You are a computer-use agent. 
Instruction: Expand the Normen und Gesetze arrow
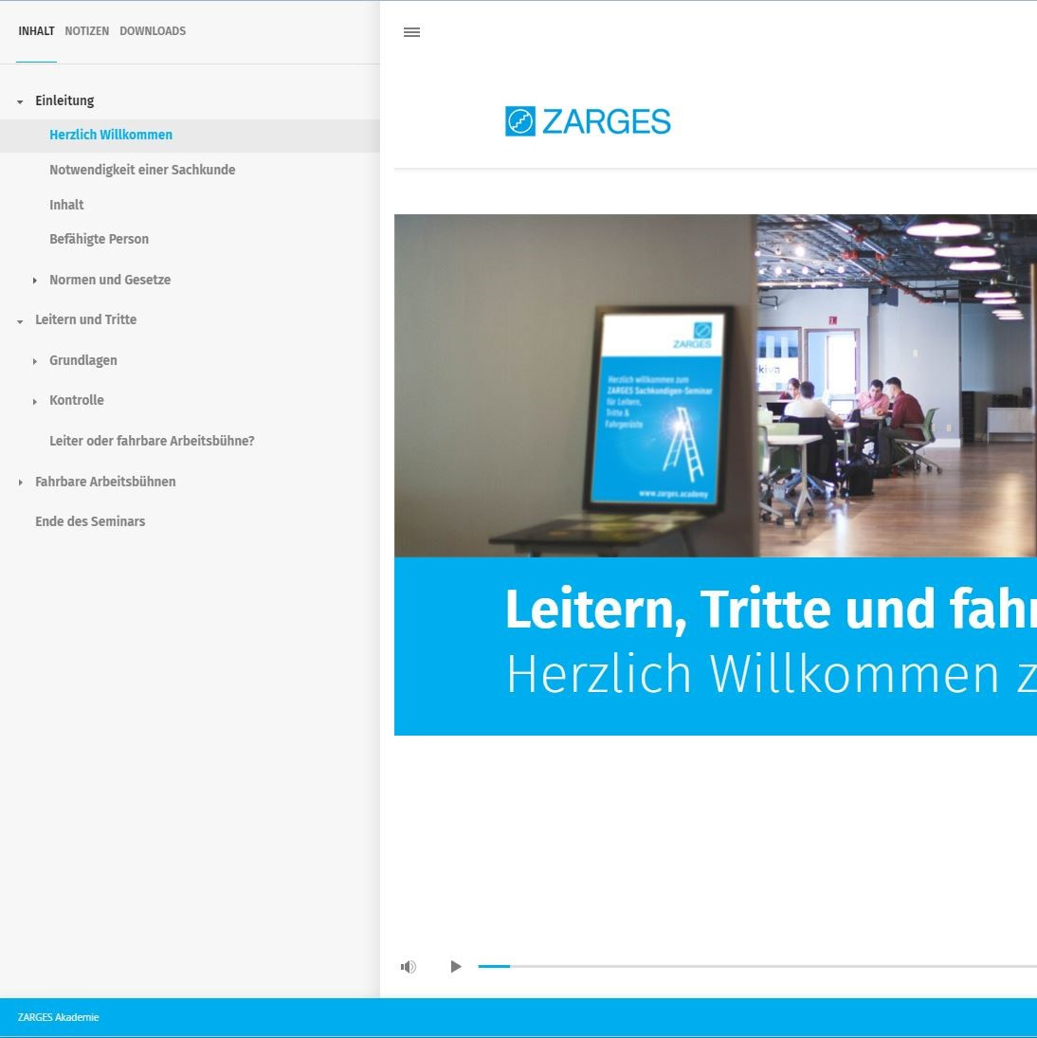coord(35,281)
